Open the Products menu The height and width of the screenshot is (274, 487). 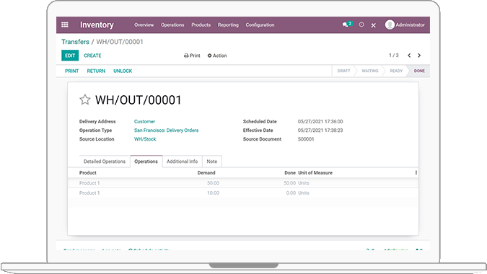(201, 25)
